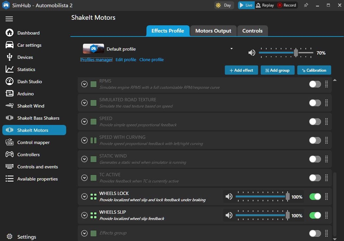Enable the RPMS effect toggle
This screenshot has width=344, height=241.
point(315,84)
